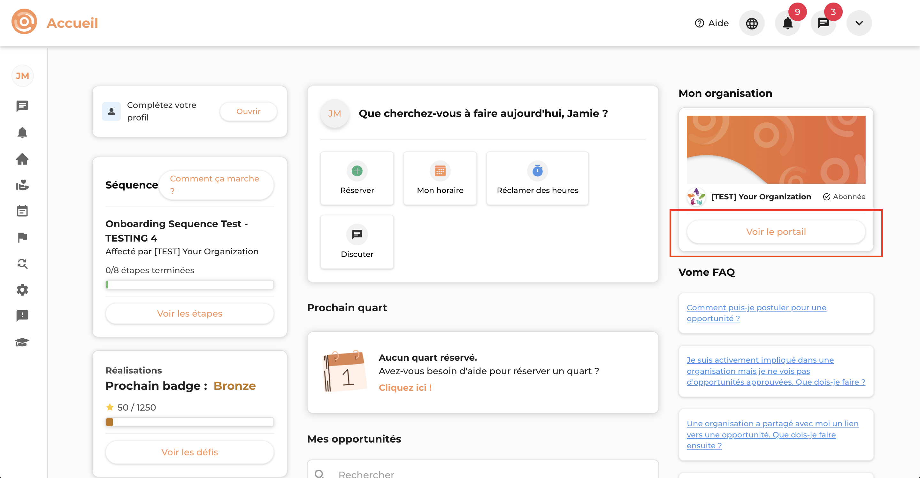Click the Réserver quick action tile

[x=357, y=178]
